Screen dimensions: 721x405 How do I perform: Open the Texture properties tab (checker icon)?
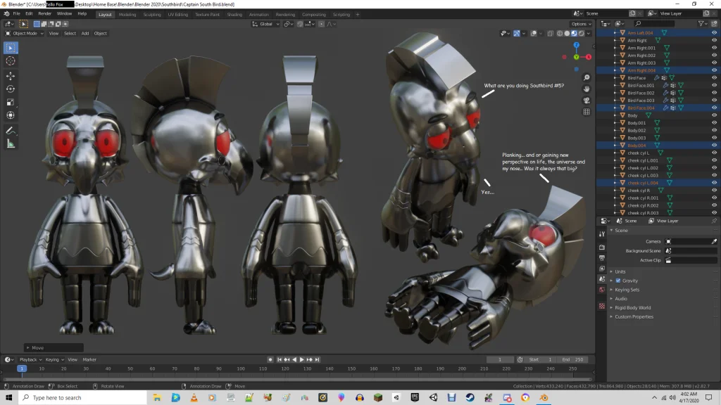pyautogui.click(x=602, y=306)
